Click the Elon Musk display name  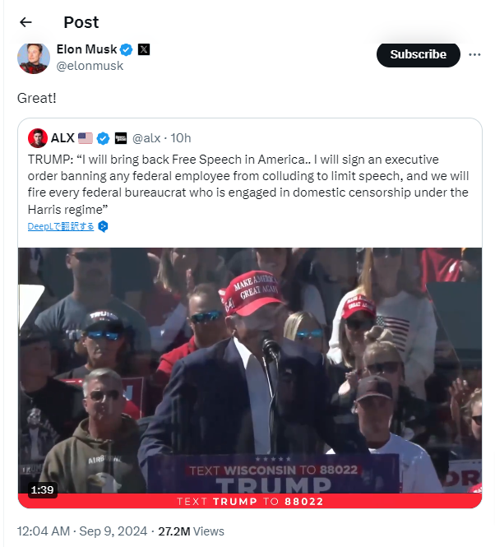(87, 49)
